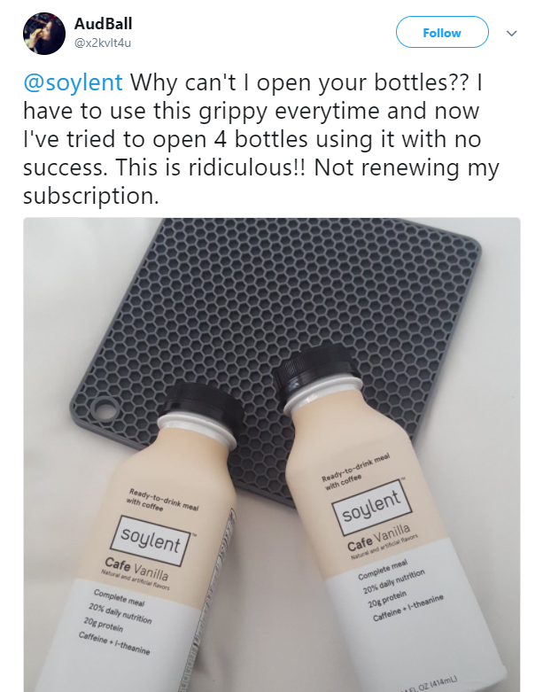The height and width of the screenshot is (692, 543).
Task: Open the attached photo of Soylent bottles
Action: [x=272, y=455]
